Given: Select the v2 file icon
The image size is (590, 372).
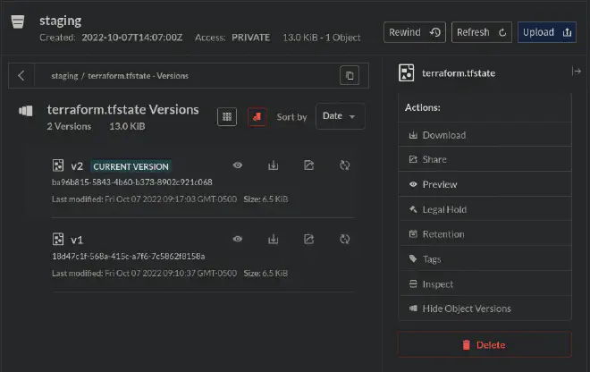Looking at the screenshot, I should pos(58,165).
